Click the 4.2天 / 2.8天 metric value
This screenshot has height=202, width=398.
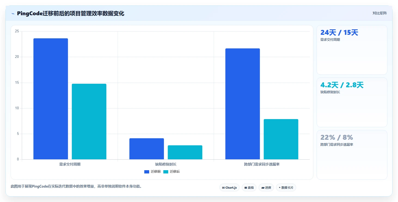[342, 85]
